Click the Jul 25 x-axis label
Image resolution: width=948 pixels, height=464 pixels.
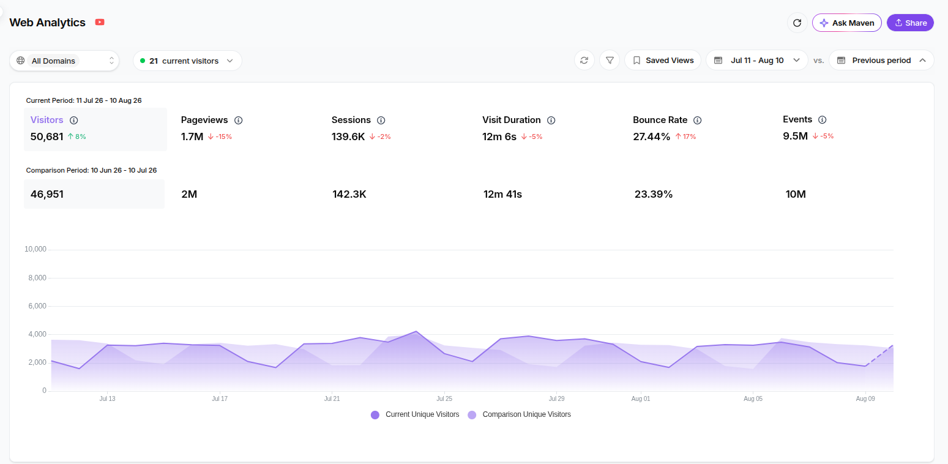click(444, 399)
